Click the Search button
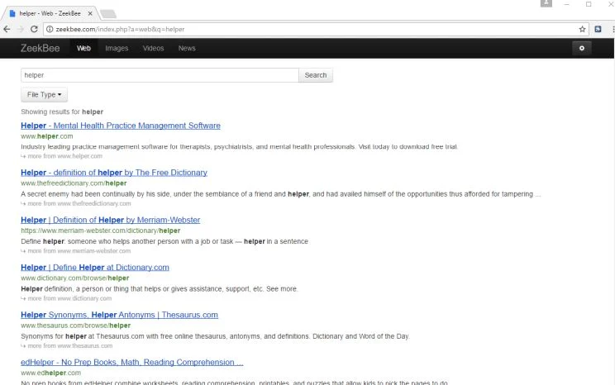Screen dimensions: 615x385 [x=316, y=75]
